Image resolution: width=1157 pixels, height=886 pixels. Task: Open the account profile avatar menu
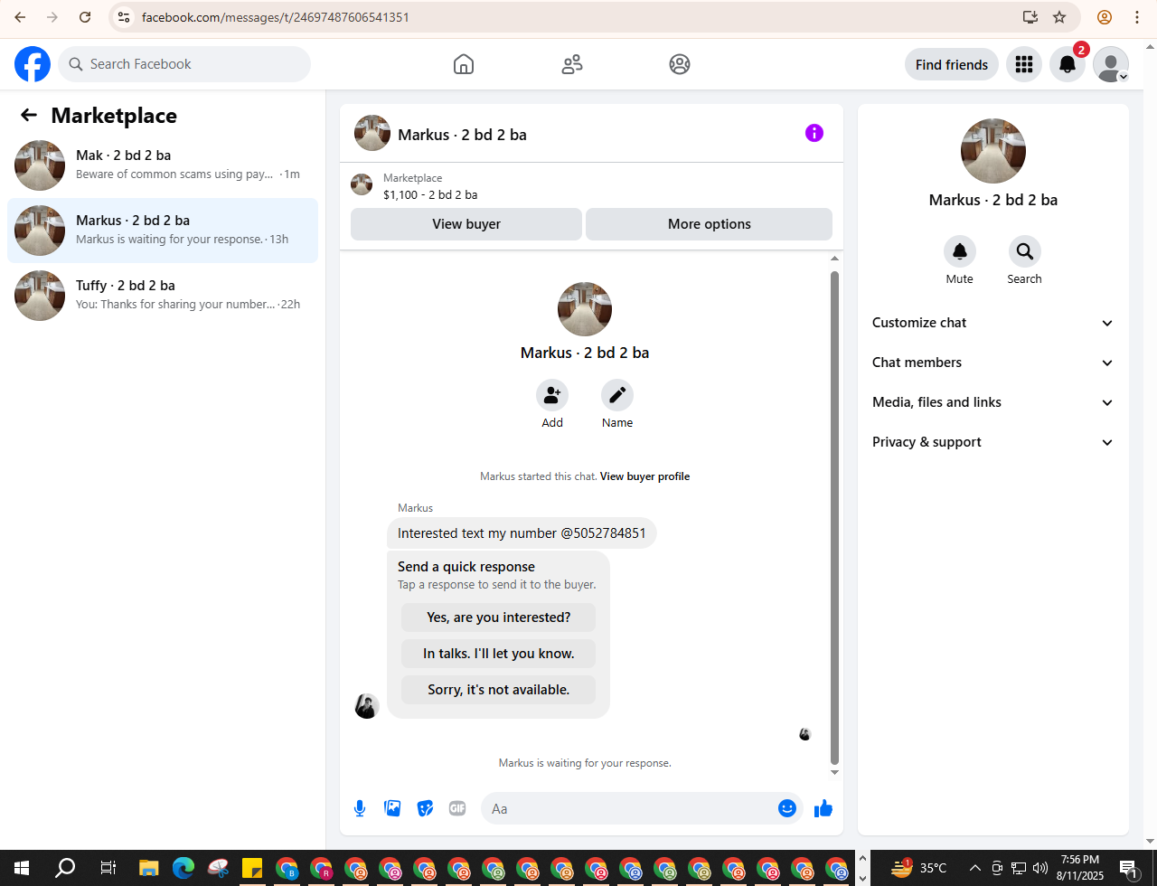[x=1111, y=64]
